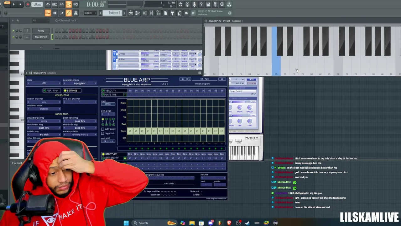This screenshot has height=226, width=401.
Task: Open the BlueARP state ON selector
Action: point(44,83)
